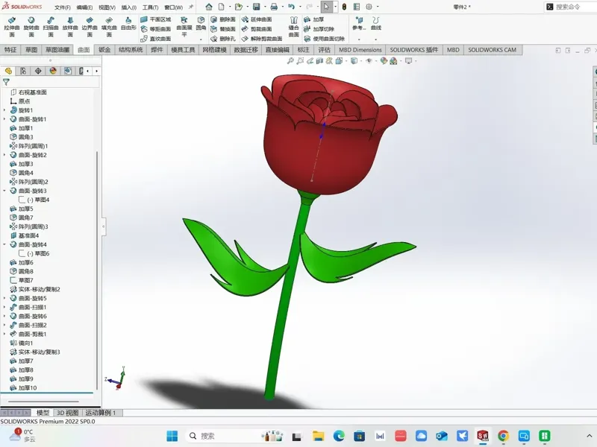Open dropdown arrow next to Save icon
Screen dimensions: 597x447
[265, 7]
